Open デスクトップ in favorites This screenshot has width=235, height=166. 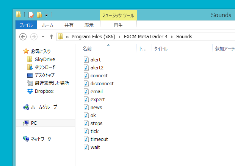click(44, 75)
